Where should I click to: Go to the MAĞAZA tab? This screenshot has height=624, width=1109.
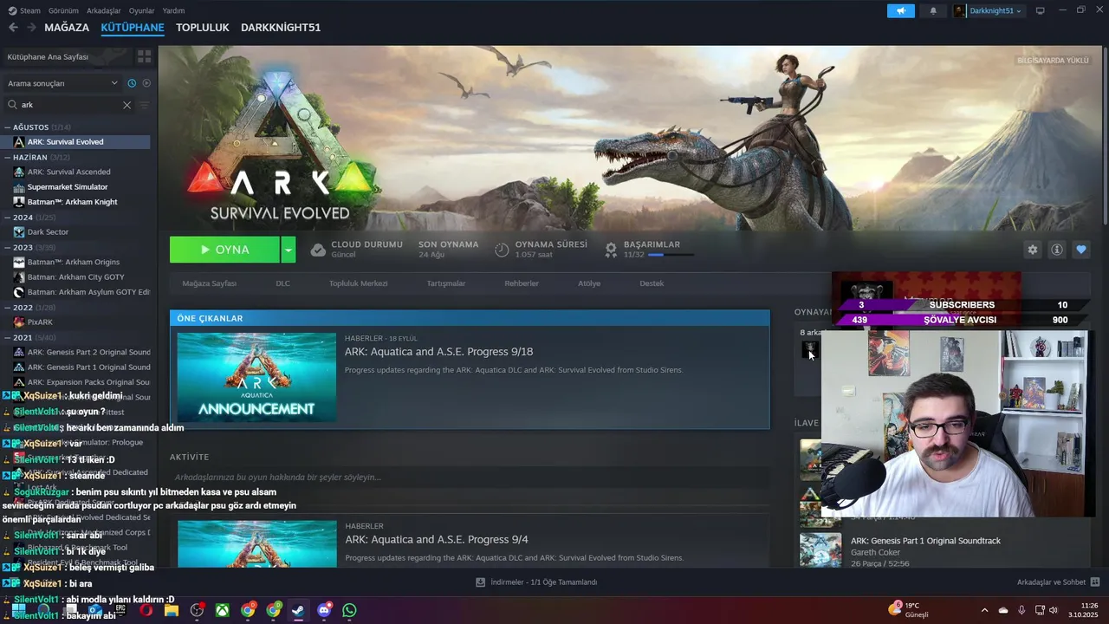coord(67,28)
